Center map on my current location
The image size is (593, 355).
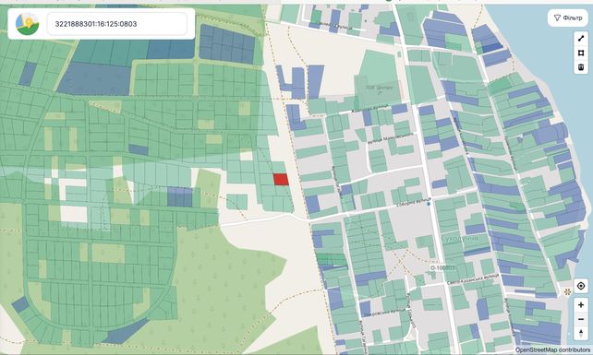point(581,286)
